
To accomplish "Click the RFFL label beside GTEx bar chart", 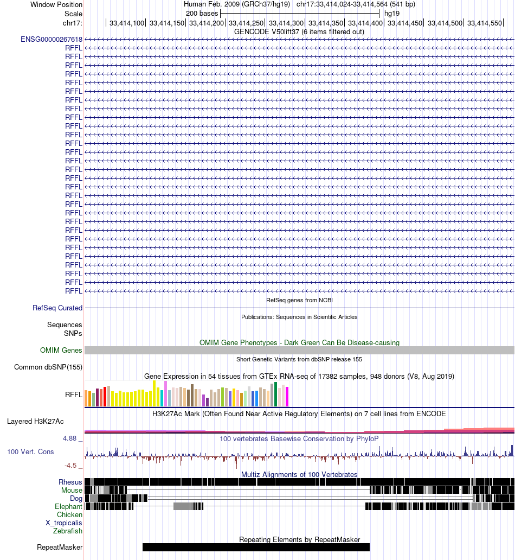I will (74, 394).
